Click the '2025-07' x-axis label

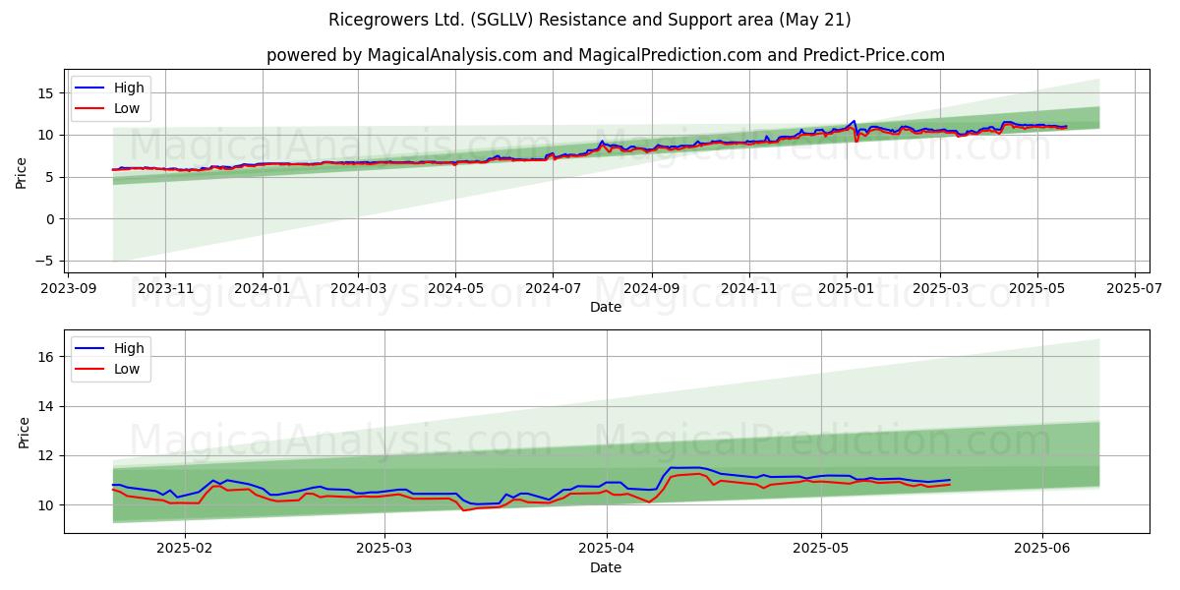[x=1135, y=287]
